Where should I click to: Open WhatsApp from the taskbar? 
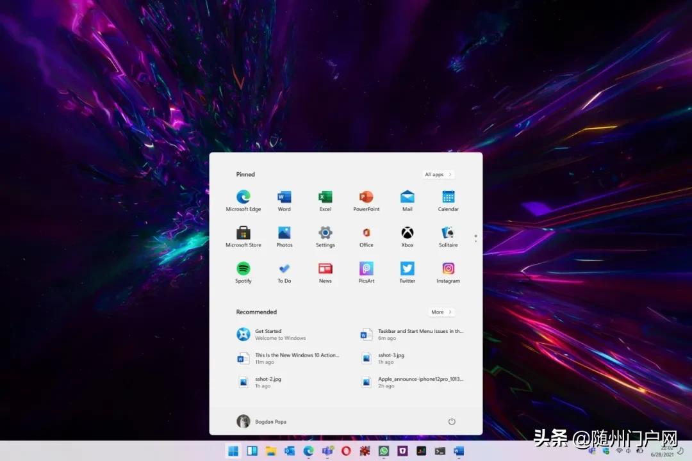(384, 451)
